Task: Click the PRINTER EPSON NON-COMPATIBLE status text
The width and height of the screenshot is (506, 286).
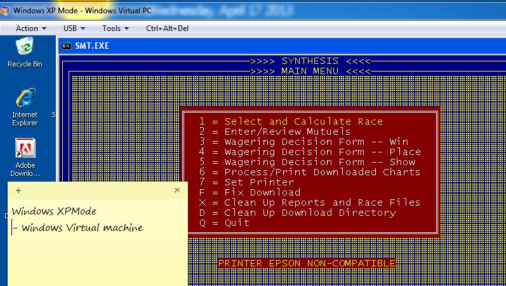Action: (307, 263)
